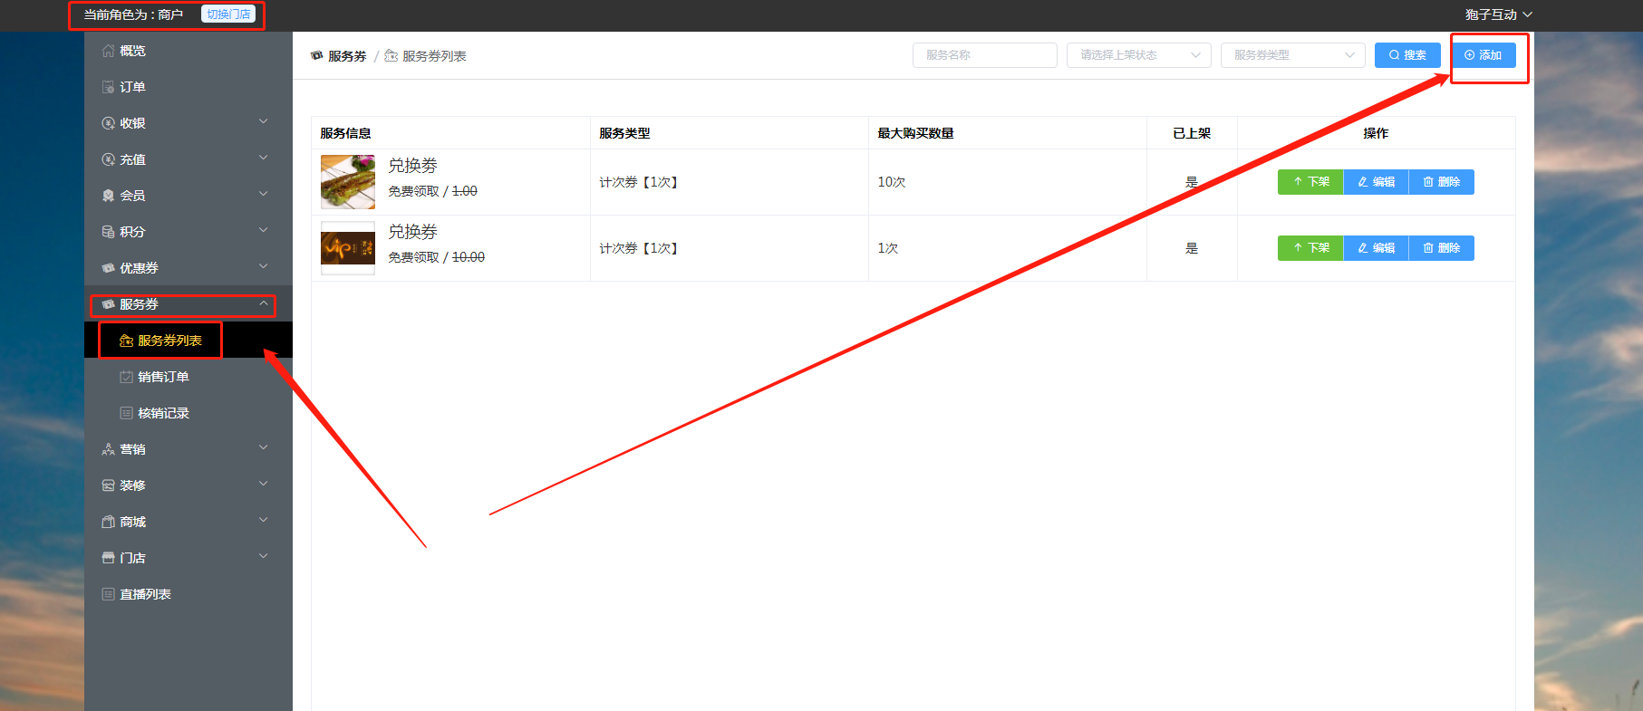Open the 订单 menu item
Image resolution: width=1643 pixels, height=711 pixels.
188,87
